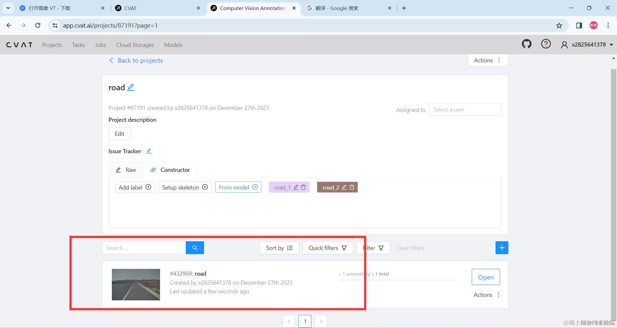Screen dimensions: 617x328
Task: Open Chrome three-dot menu
Action: click(x=608, y=25)
